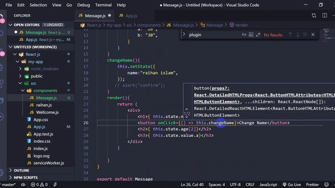The image size is (335, 188).
Task: Click the master git branch status item
Action: click(8, 184)
